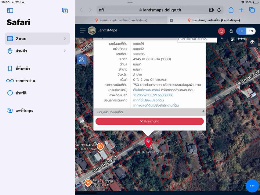260x195 pixels.
Task: Tap the red search button
Action: click(x=221, y=31)
